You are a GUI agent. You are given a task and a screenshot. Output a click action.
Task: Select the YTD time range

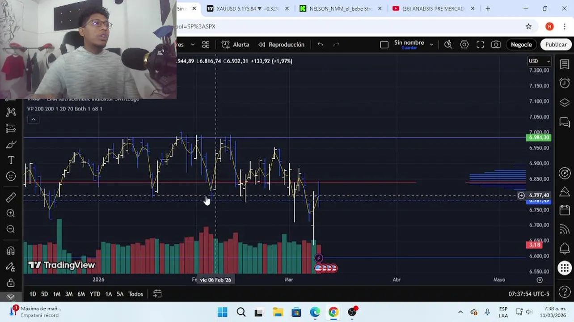[95, 294]
